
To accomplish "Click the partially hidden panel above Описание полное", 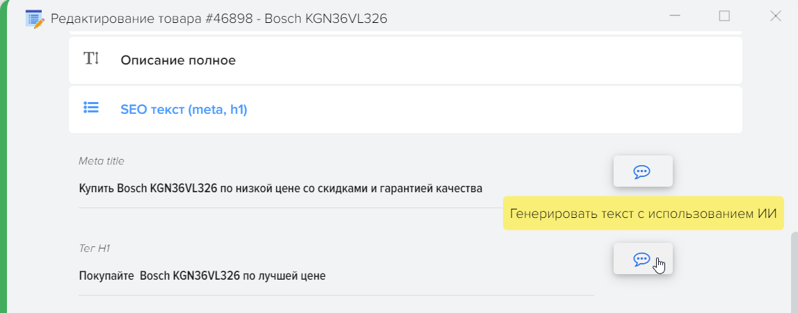I will pos(405,33).
